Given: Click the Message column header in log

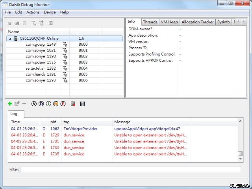Looking at the screenshot, I should click(x=152, y=122).
